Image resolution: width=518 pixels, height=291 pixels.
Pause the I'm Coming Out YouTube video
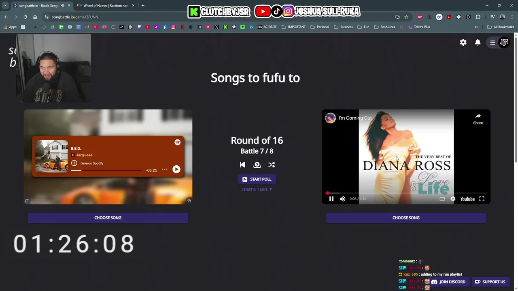coord(331,199)
